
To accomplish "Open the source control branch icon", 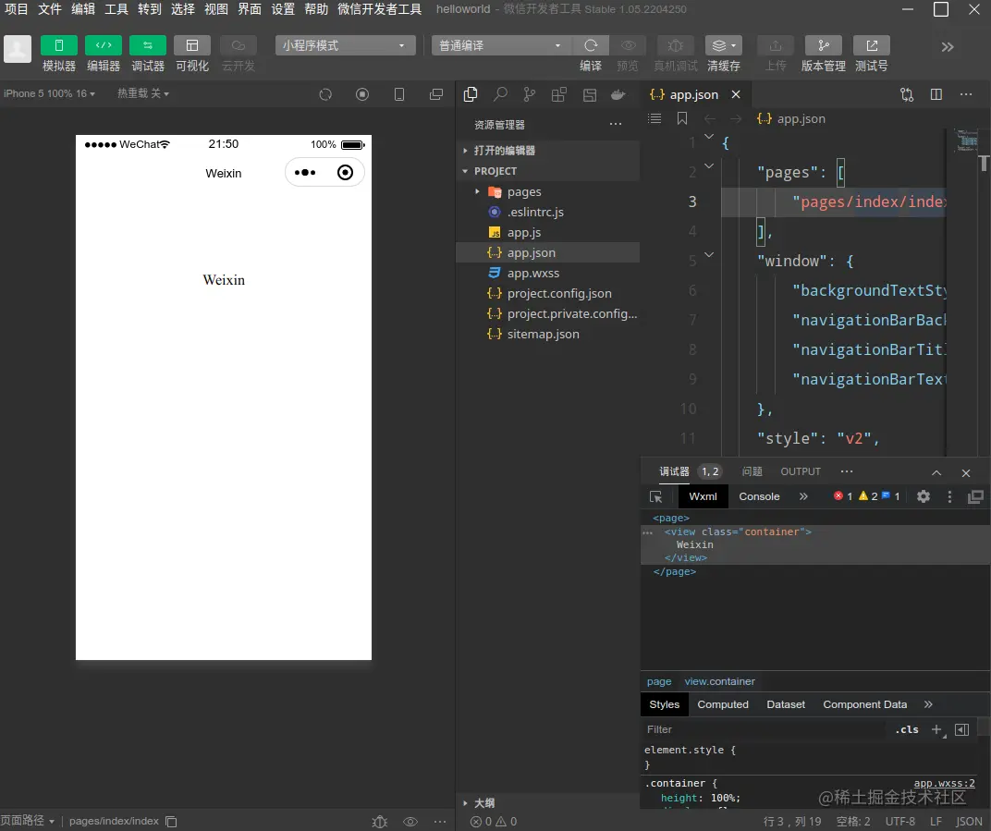I will [530, 95].
